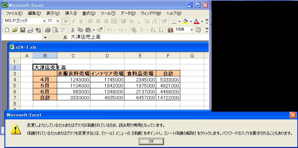The height and width of the screenshot is (148, 298).
Task: Click the Undo arrow icon
Action: pyautogui.click(x=109, y=30)
